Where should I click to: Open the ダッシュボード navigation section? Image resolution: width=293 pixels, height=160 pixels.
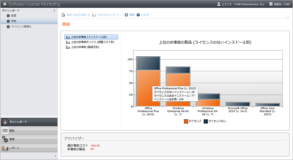(29, 122)
